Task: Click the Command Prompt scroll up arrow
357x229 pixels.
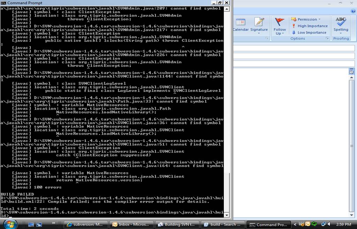Action: pos(227,9)
